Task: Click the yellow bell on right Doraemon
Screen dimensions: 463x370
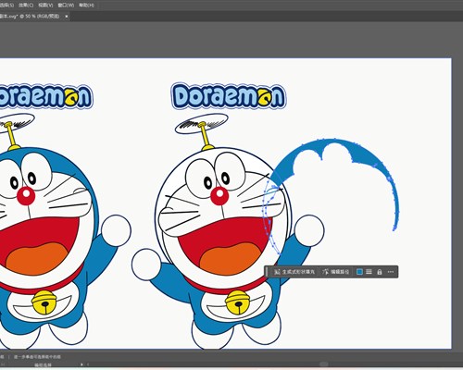Action: coord(238,302)
